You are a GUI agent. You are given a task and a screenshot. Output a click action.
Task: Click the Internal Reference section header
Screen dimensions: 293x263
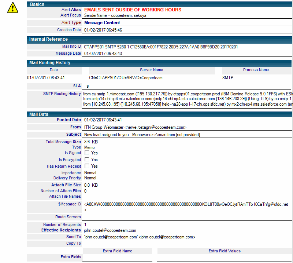(159, 39)
